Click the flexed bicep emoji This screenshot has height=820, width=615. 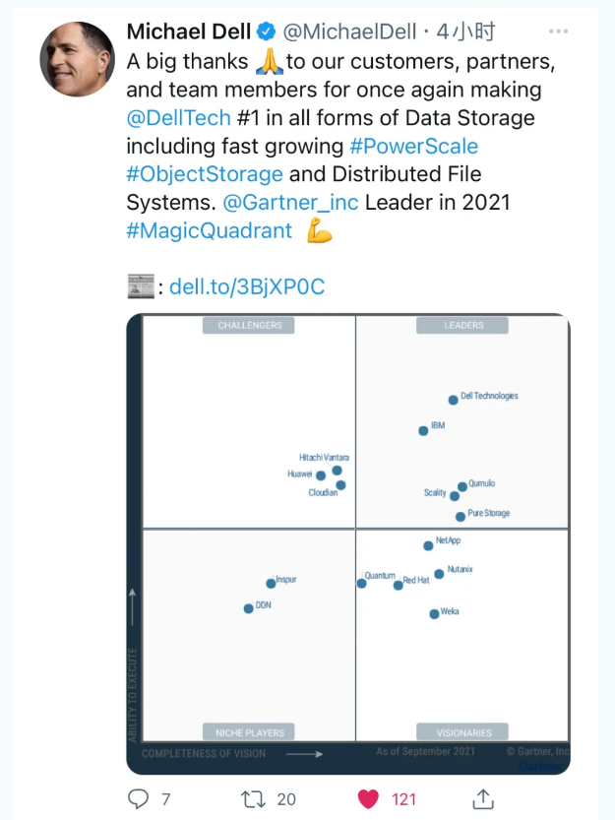tap(320, 231)
